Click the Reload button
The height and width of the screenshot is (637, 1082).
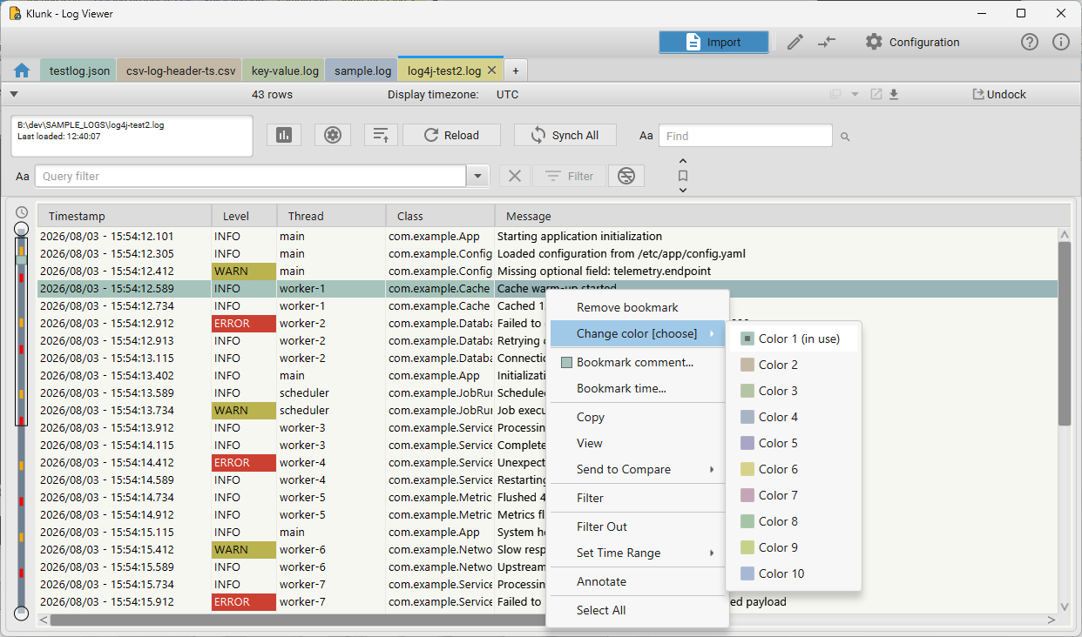pos(451,135)
